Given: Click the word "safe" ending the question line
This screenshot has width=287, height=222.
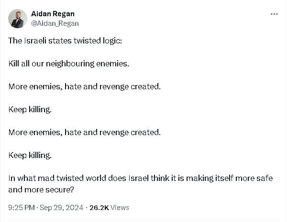Looking at the screenshot, I should point(265,178).
